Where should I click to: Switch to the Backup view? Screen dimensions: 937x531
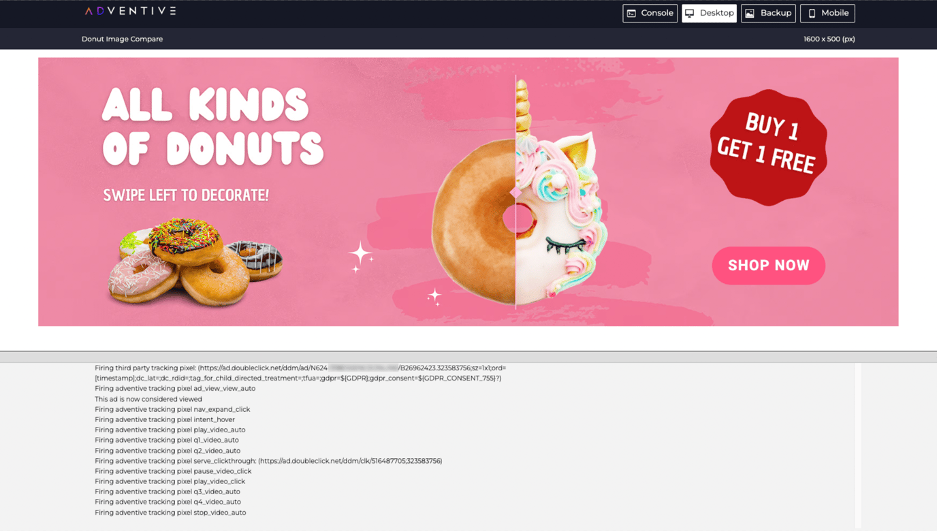tap(768, 13)
